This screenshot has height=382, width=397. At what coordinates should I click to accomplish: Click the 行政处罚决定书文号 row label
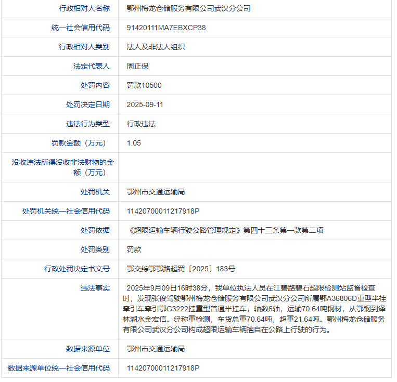[77, 269]
